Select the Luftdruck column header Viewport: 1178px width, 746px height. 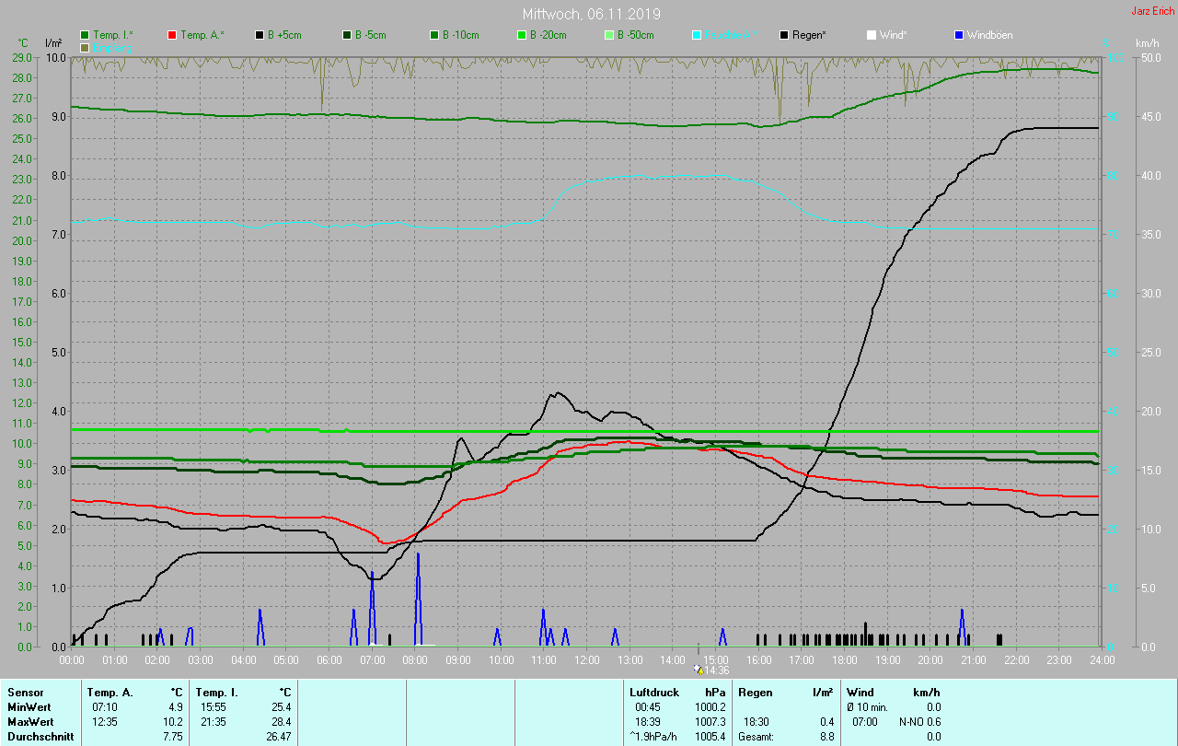pos(654,692)
